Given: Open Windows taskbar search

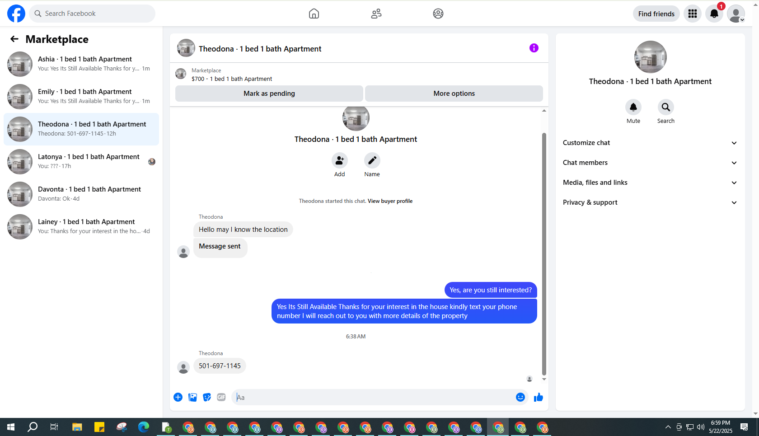Looking at the screenshot, I should point(33,427).
